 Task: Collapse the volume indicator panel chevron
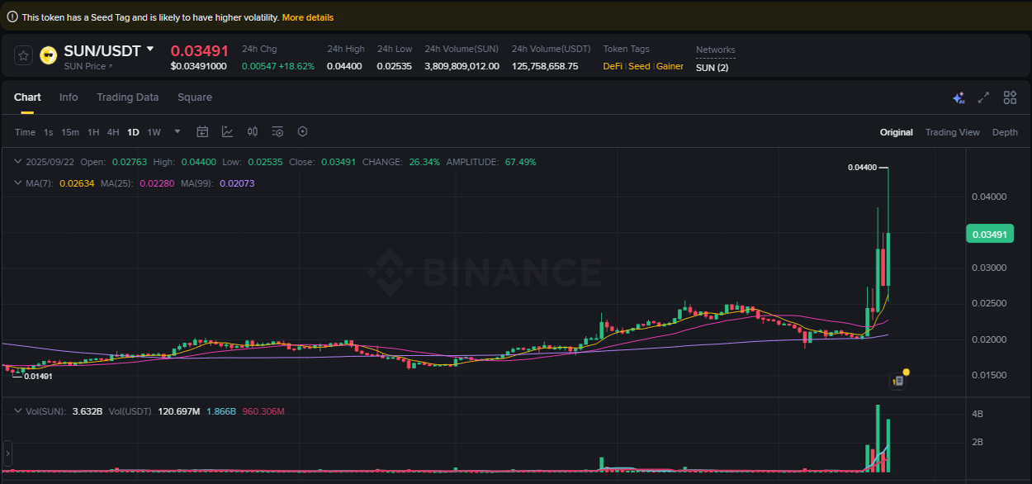click(18, 410)
